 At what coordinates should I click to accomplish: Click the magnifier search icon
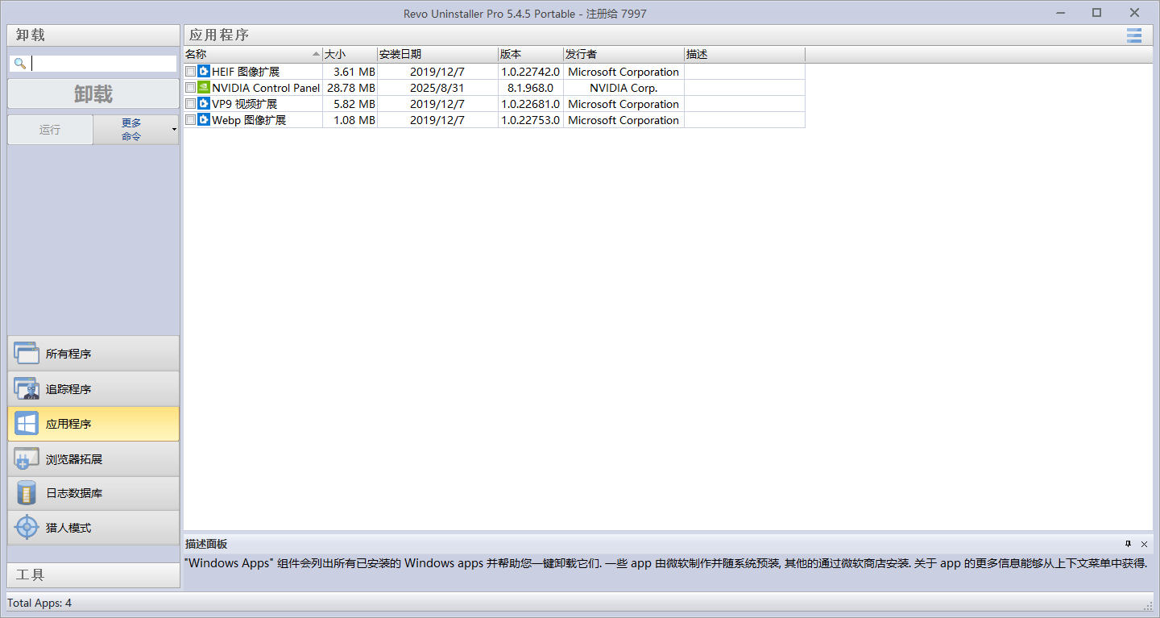19,63
